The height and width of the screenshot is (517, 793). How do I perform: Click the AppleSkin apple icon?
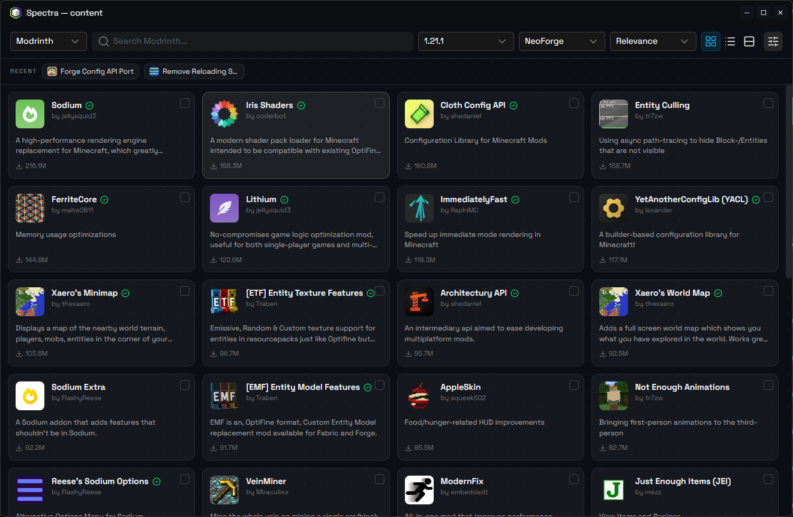point(419,396)
